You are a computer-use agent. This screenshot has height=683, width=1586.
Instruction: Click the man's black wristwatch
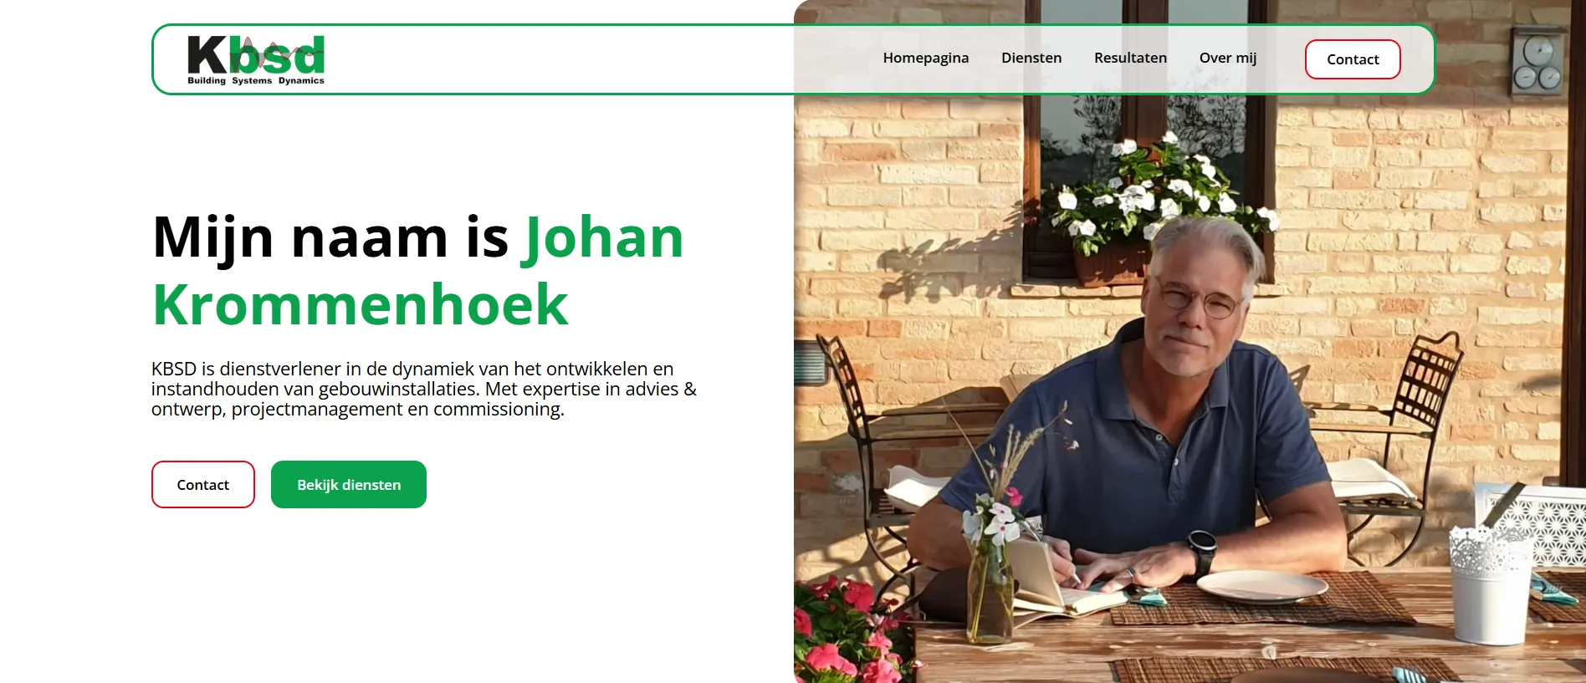click(1203, 548)
